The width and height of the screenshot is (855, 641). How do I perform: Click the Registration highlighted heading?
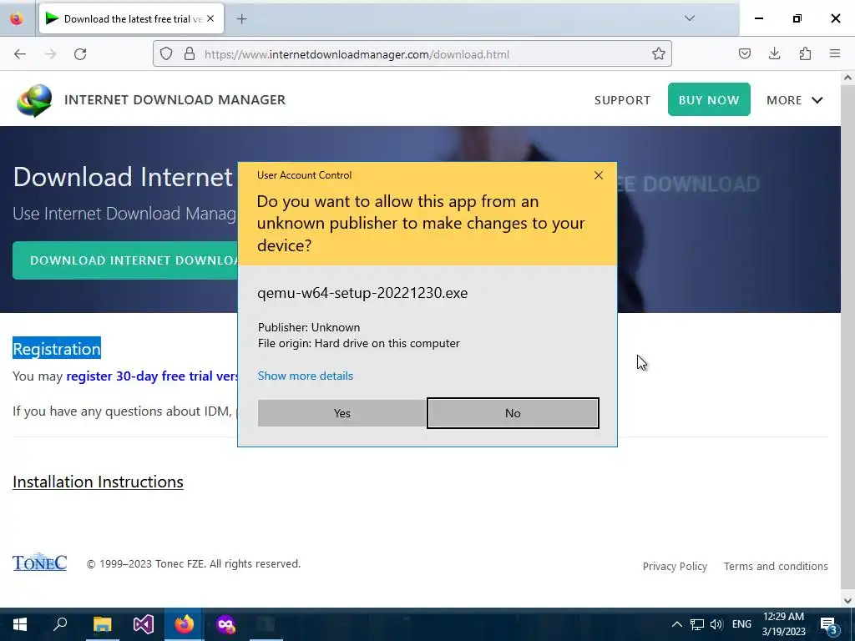57,349
